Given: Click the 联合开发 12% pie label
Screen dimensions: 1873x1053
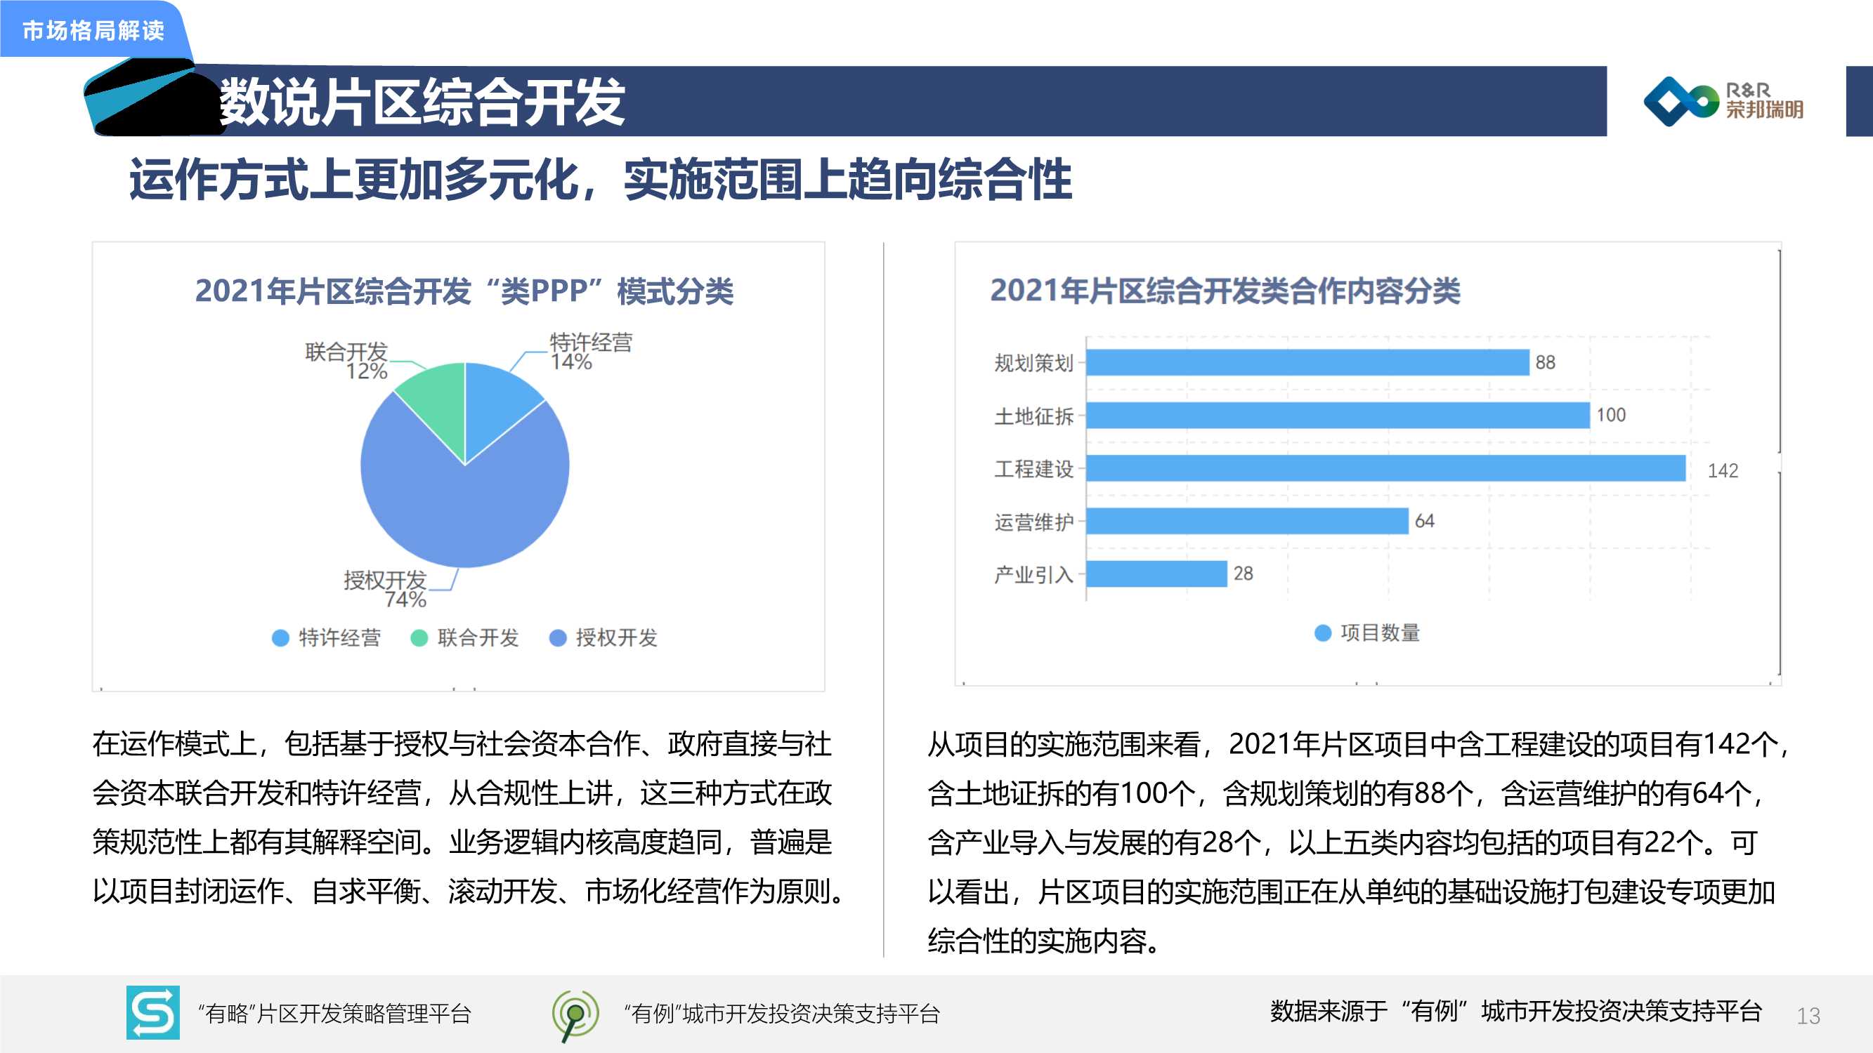Looking at the screenshot, I should (346, 361).
